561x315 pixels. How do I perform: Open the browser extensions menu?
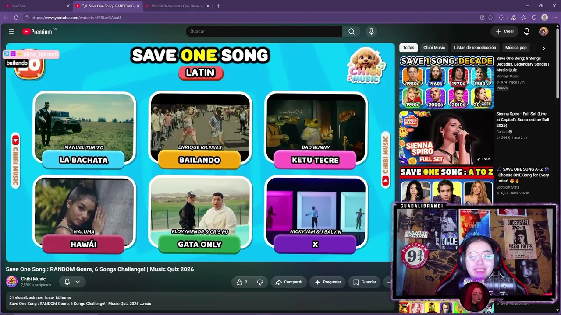point(501,17)
